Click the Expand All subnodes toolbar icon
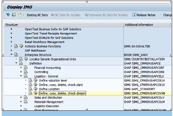 coord(8,15)
